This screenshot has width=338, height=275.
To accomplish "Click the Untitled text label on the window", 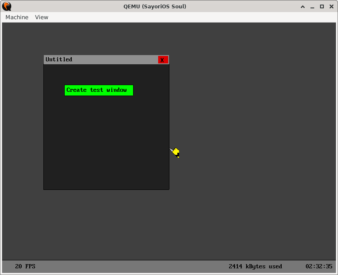I will click(59, 59).
